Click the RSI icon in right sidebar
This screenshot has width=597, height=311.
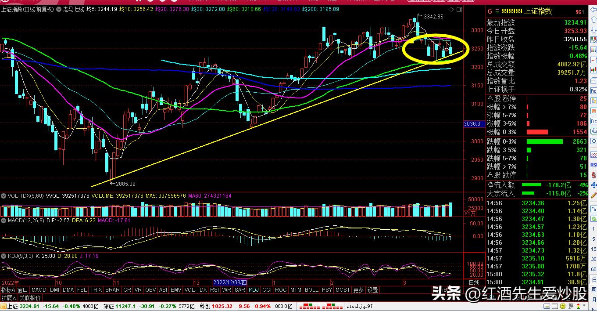pyautogui.click(x=593, y=165)
